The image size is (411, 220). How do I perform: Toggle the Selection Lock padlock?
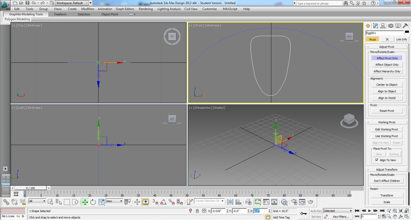[197, 211]
